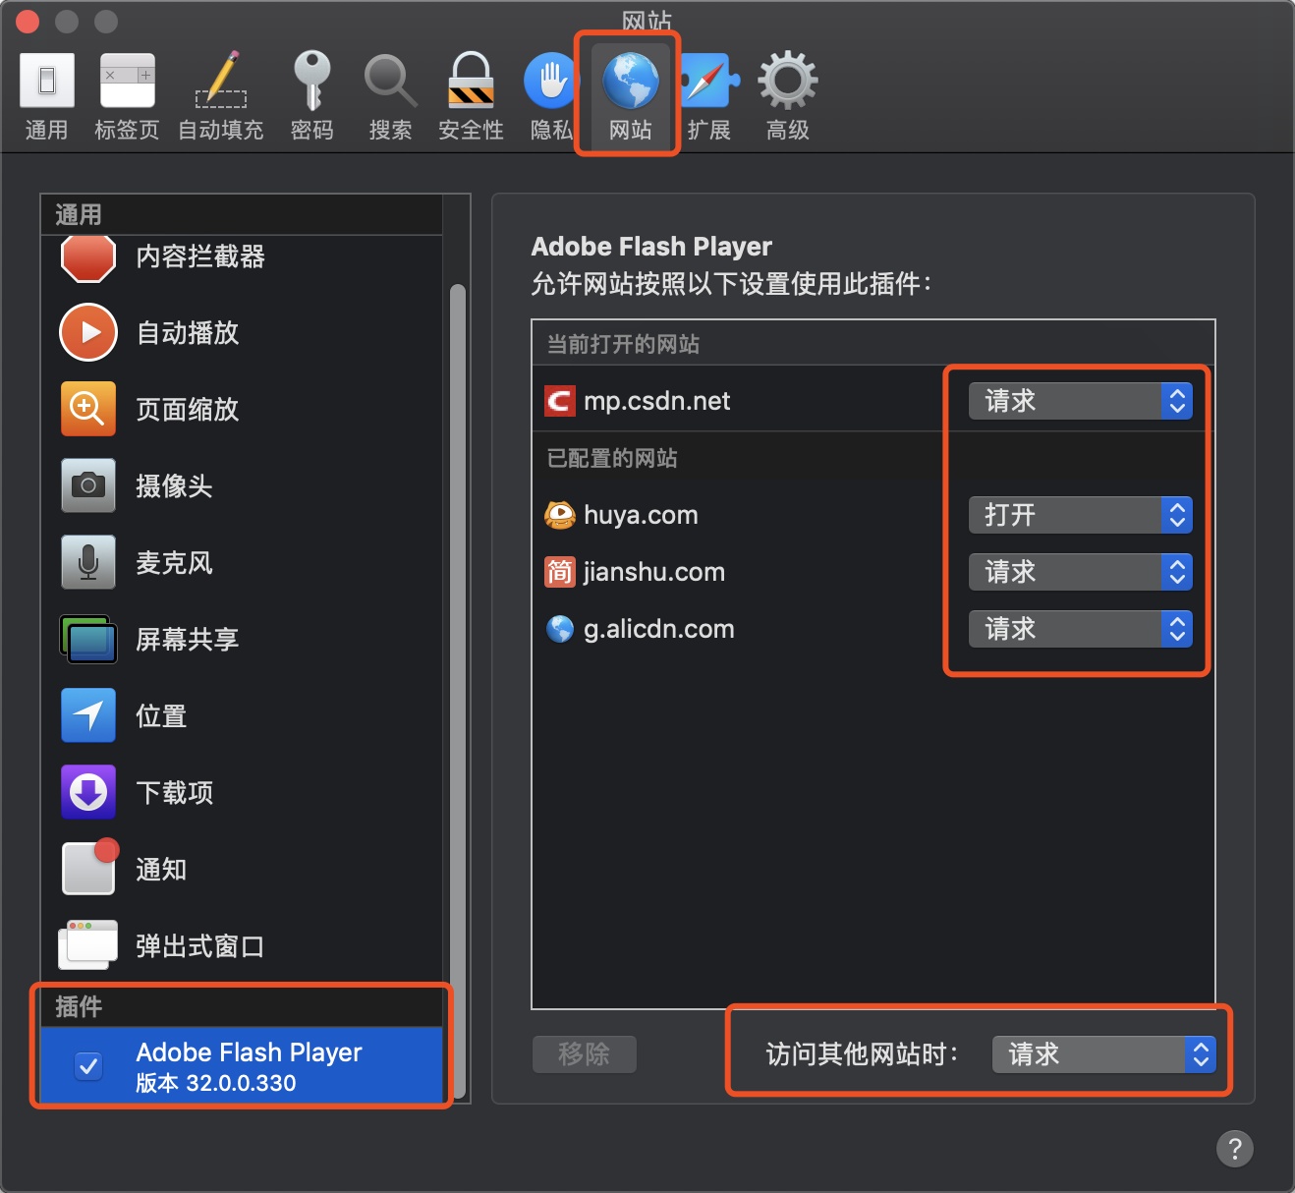This screenshot has width=1295, height=1193.
Task: Open the 搜索 Search magnifier icon
Action: (x=390, y=81)
